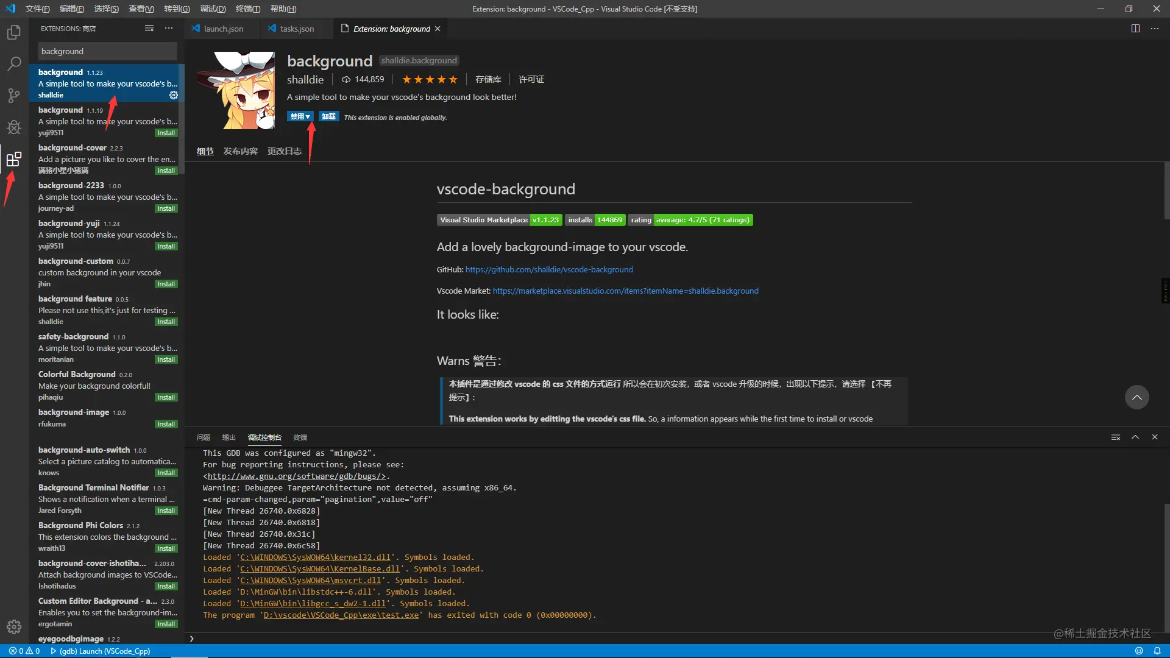Open the Search view in activity bar
Screen dimensions: 1170x658
14,63
